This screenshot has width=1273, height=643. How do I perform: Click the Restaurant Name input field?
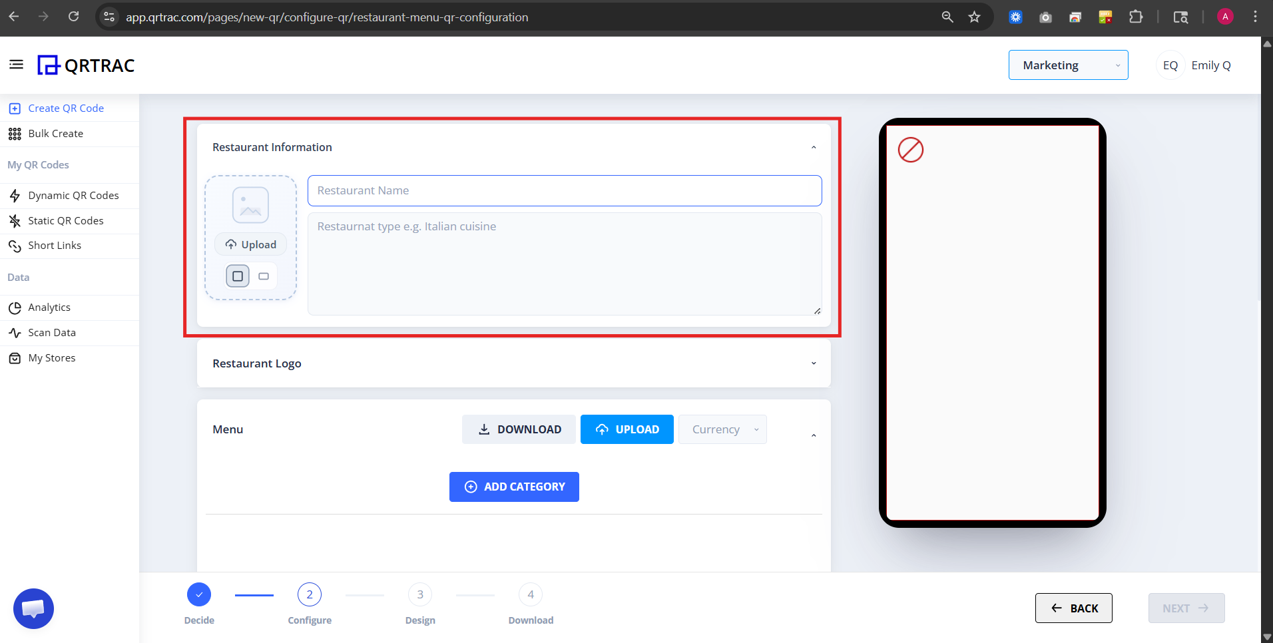tap(564, 190)
